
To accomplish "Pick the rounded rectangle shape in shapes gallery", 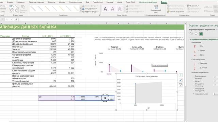I will click(x=16, y=8).
